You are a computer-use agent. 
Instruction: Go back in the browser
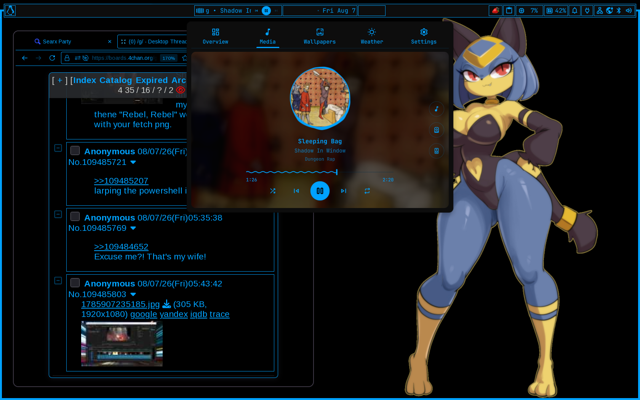point(25,58)
